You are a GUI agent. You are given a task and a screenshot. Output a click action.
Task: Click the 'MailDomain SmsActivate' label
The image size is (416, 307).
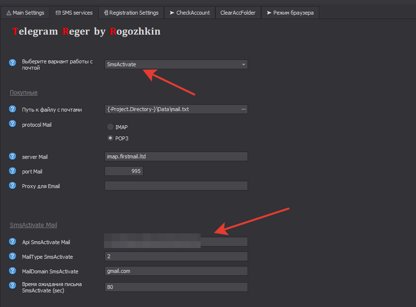(x=50, y=271)
